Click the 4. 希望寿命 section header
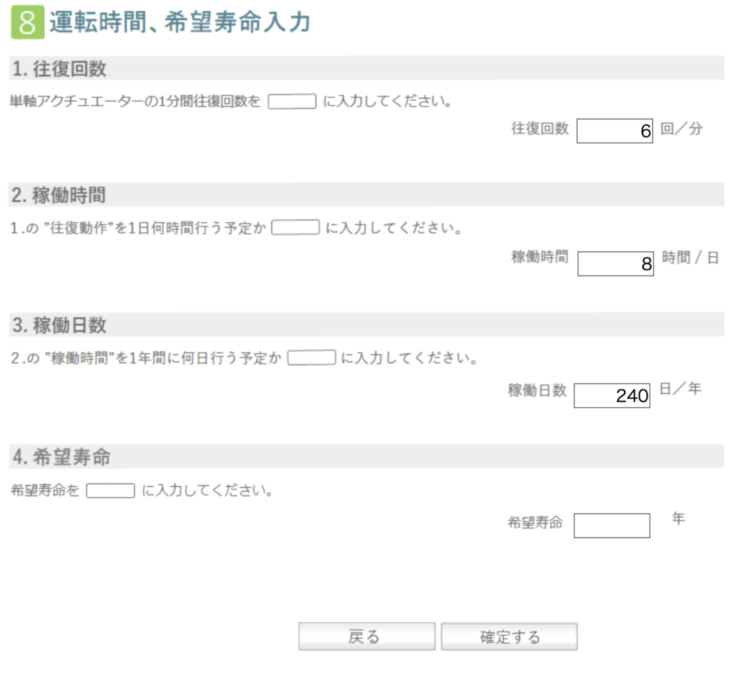The height and width of the screenshot is (677, 736). (367, 456)
